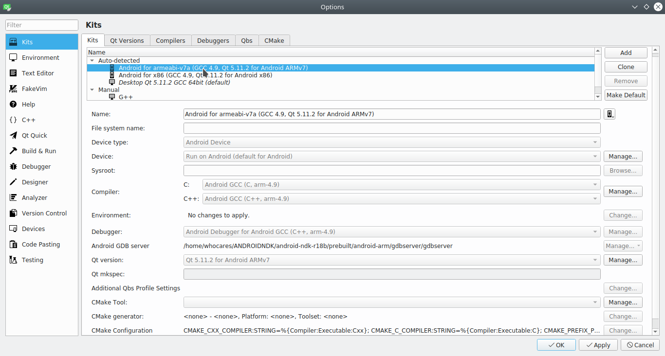Click the Add kit button
Viewport: 665px width, 356px height.
tap(626, 53)
